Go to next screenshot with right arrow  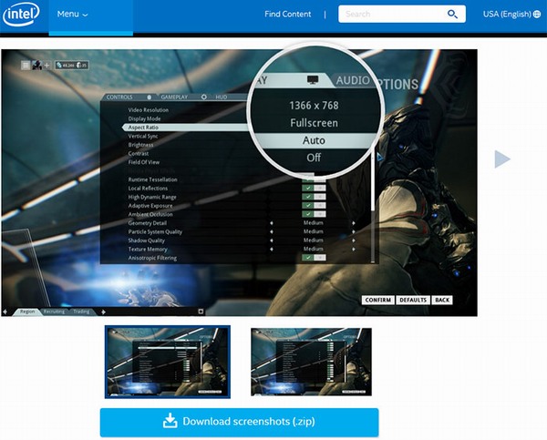point(502,159)
